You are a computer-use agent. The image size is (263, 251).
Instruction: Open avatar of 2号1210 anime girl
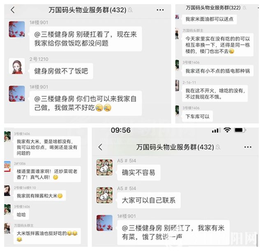[x=17, y=66]
